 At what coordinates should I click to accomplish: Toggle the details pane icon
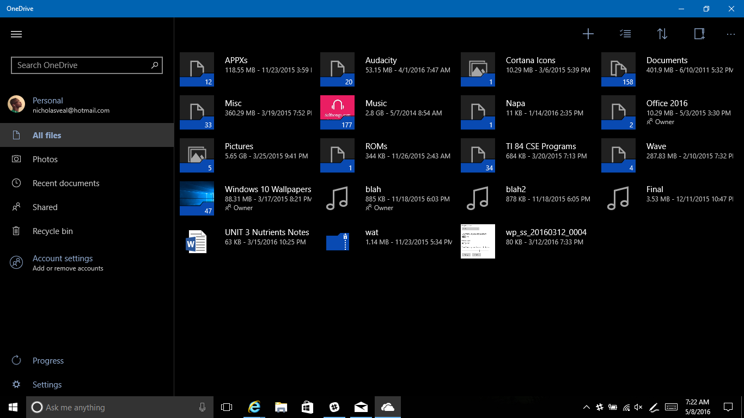point(699,34)
